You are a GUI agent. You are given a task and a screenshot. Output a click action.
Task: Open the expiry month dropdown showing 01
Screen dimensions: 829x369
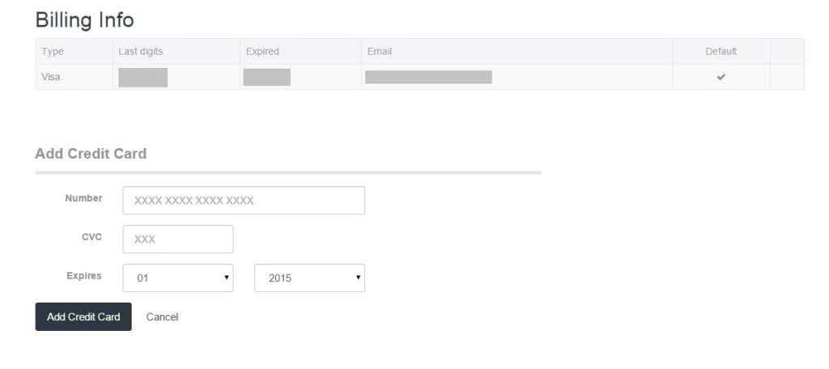click(x=178, y=278)
